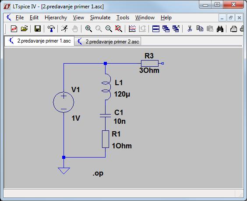Open a file with the folder icon

(24, 29)
